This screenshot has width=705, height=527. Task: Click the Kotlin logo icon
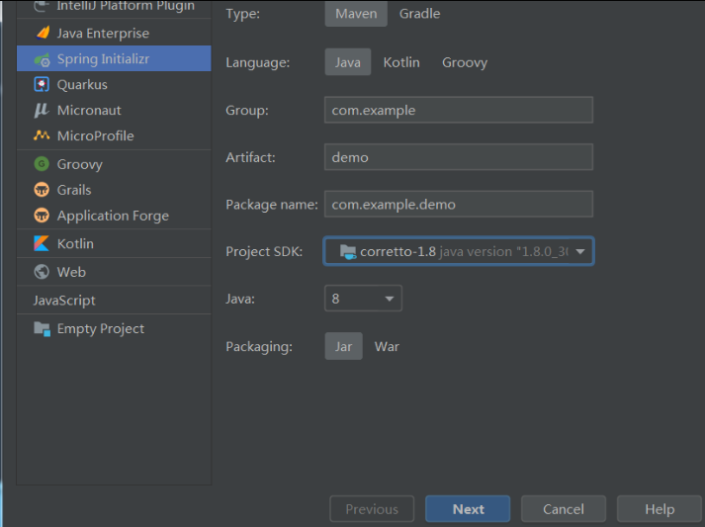click(42, 243)
